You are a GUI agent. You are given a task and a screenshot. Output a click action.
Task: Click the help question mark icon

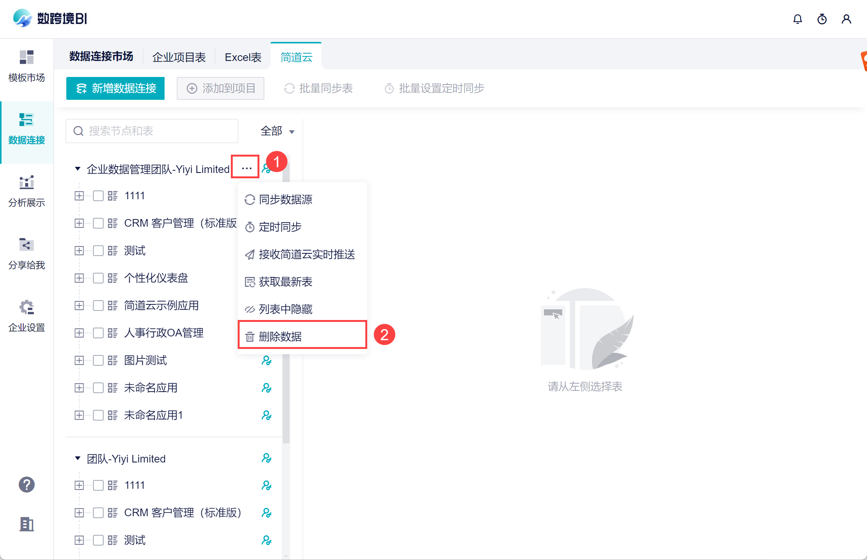27,485
